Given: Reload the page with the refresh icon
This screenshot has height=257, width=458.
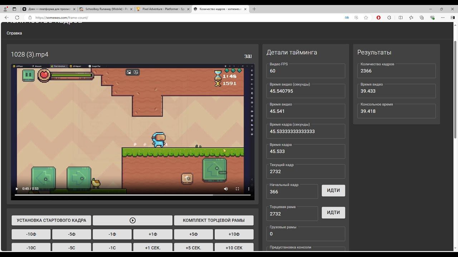Looking at the screenshot, I should pos(17,17).
